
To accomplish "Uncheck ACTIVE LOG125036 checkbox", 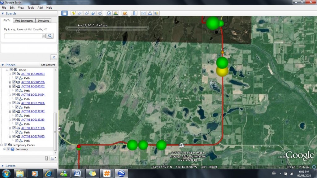I will click(x=14, y=103).
